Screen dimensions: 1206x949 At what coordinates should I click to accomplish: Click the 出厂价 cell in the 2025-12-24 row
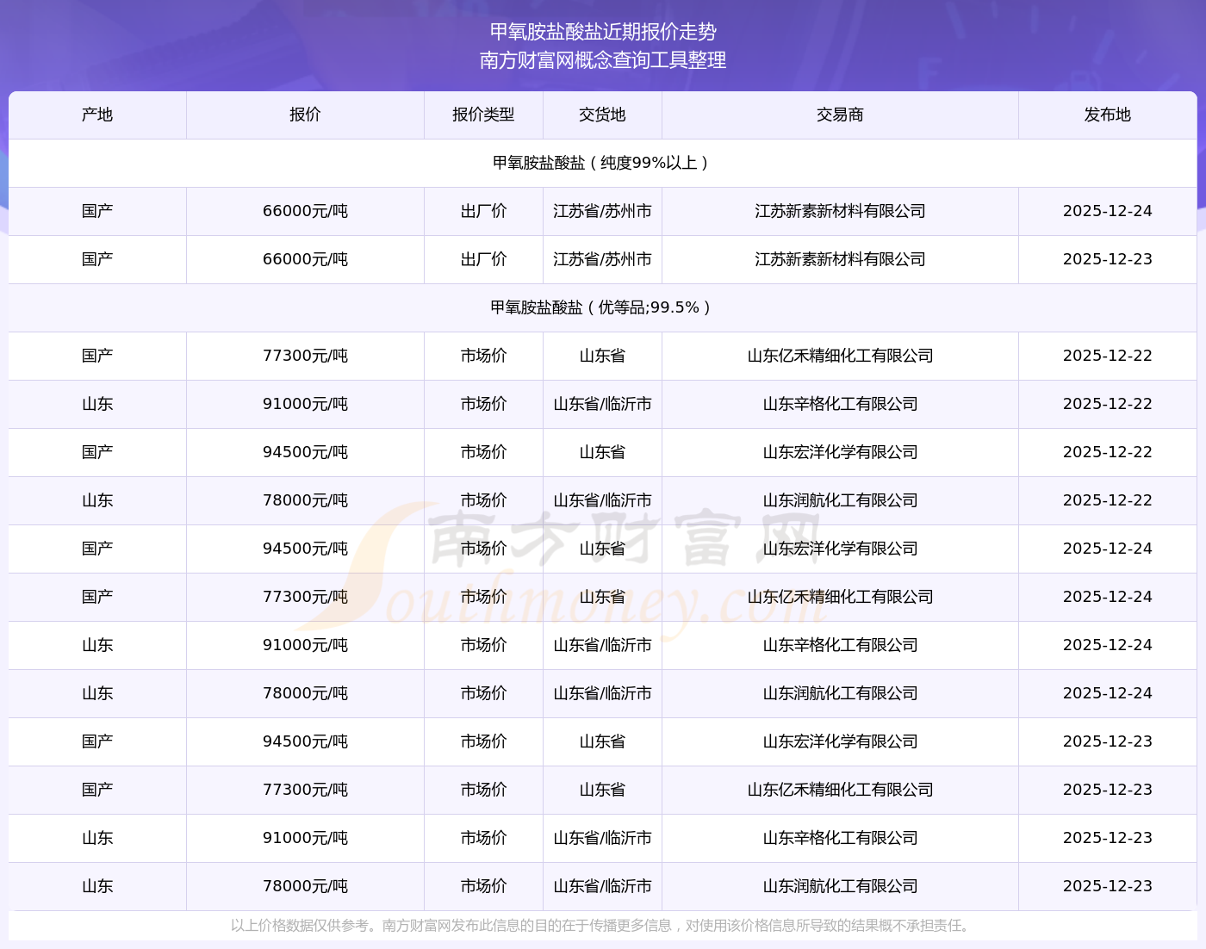tap(483, 211)
